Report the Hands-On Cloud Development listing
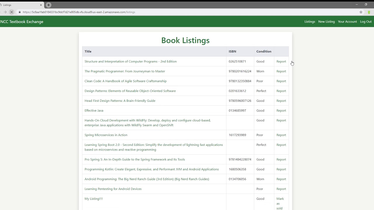 (281, 120)
